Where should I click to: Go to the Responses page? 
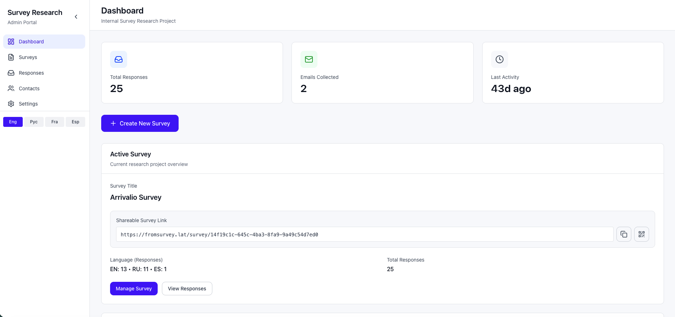pyautogui.click(x=31, y=73)
